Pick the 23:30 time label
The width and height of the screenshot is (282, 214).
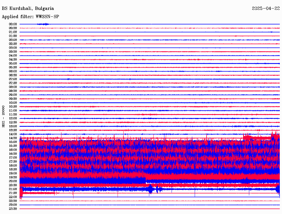point(13,209)
